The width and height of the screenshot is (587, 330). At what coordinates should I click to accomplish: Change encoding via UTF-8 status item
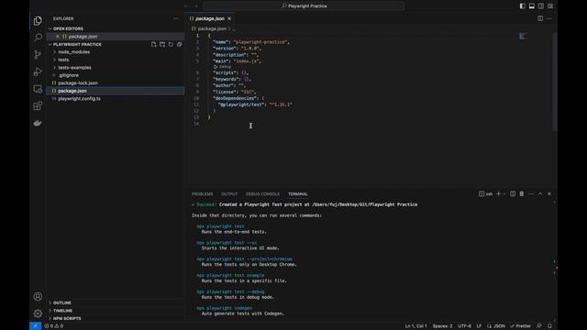click(465, 326)
